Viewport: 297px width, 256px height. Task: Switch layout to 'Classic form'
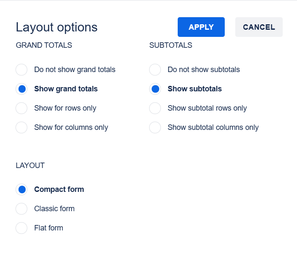(21, 209)
